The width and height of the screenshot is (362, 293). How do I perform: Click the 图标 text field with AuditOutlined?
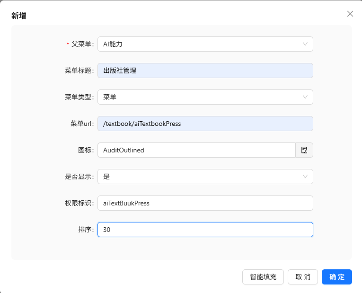196,150
